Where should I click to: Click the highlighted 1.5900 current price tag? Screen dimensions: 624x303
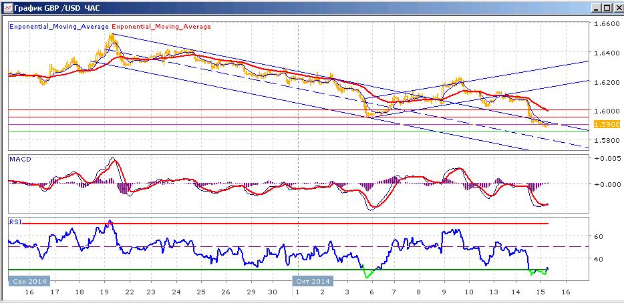(x=607, y=124)
